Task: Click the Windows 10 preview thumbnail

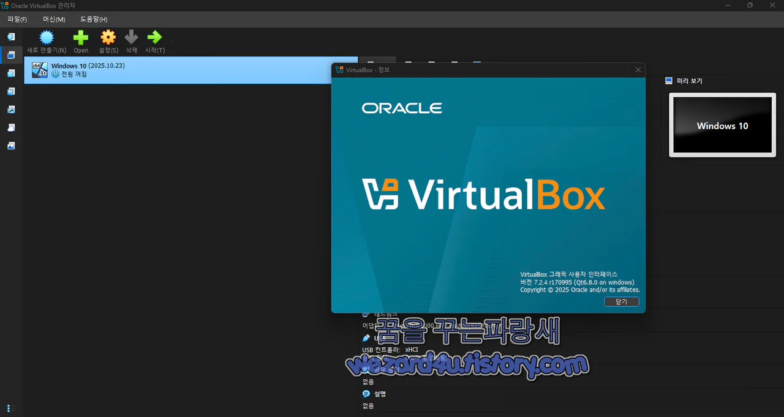Action: [x=723, y=125]
